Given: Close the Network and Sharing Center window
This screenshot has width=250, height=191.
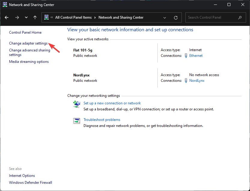Looking at the screenshot, I should tap(243, 5).
